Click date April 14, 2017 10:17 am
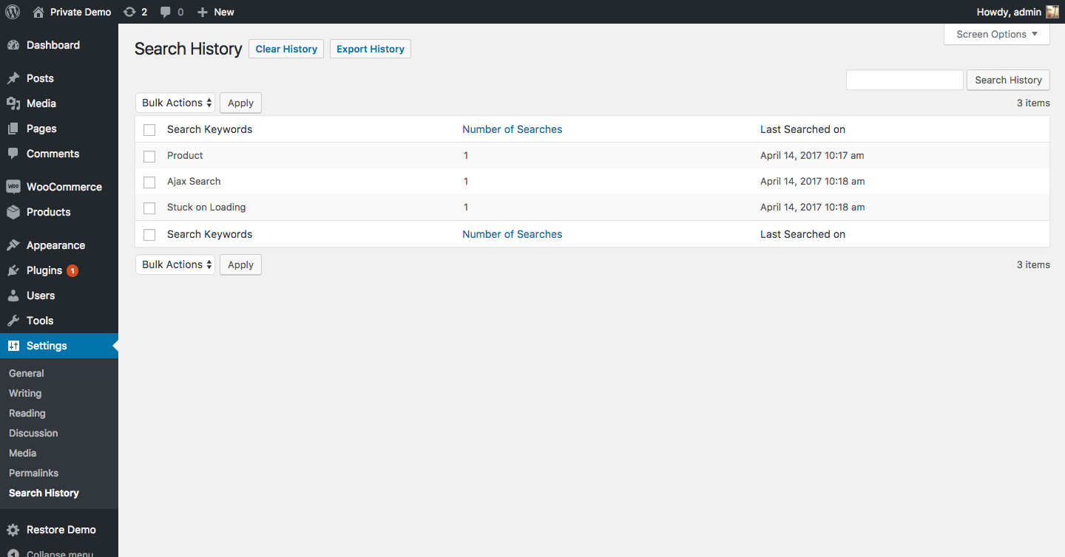The width and height of the screenshot is (1065, 557). (812, 155)
